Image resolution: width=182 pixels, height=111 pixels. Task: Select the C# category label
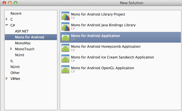13,25
